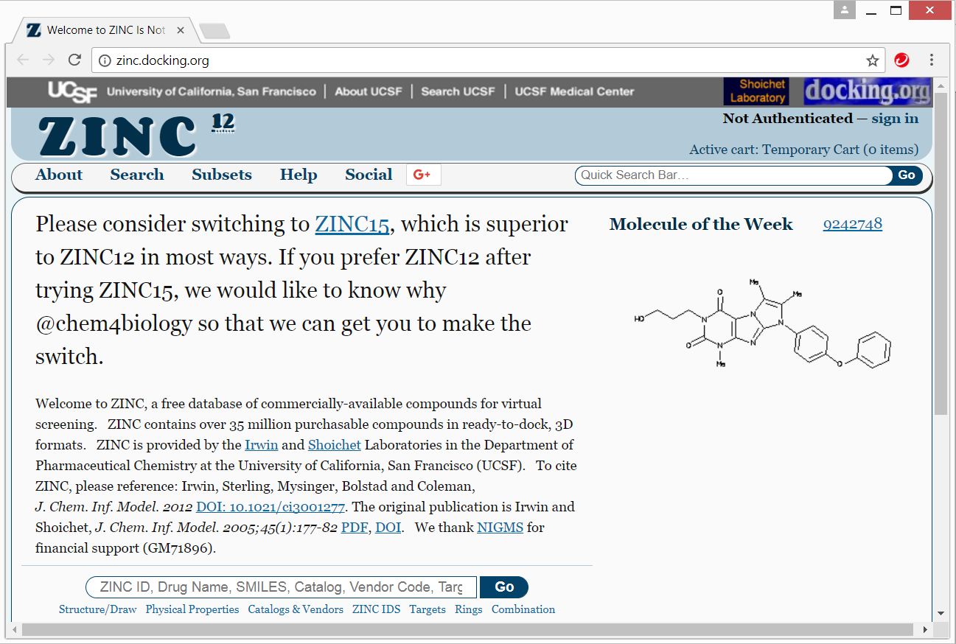Click the site information icon in the address bar
The width and height of the screenshot is (956, 644).
tap(105, 60)
